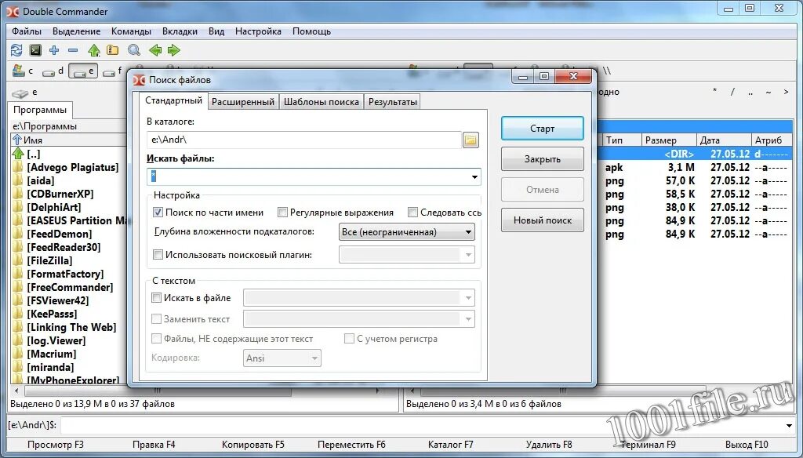This screenshot has height=458, width=803.
Task: Switch to Расширенный tab
Action: 243,102
